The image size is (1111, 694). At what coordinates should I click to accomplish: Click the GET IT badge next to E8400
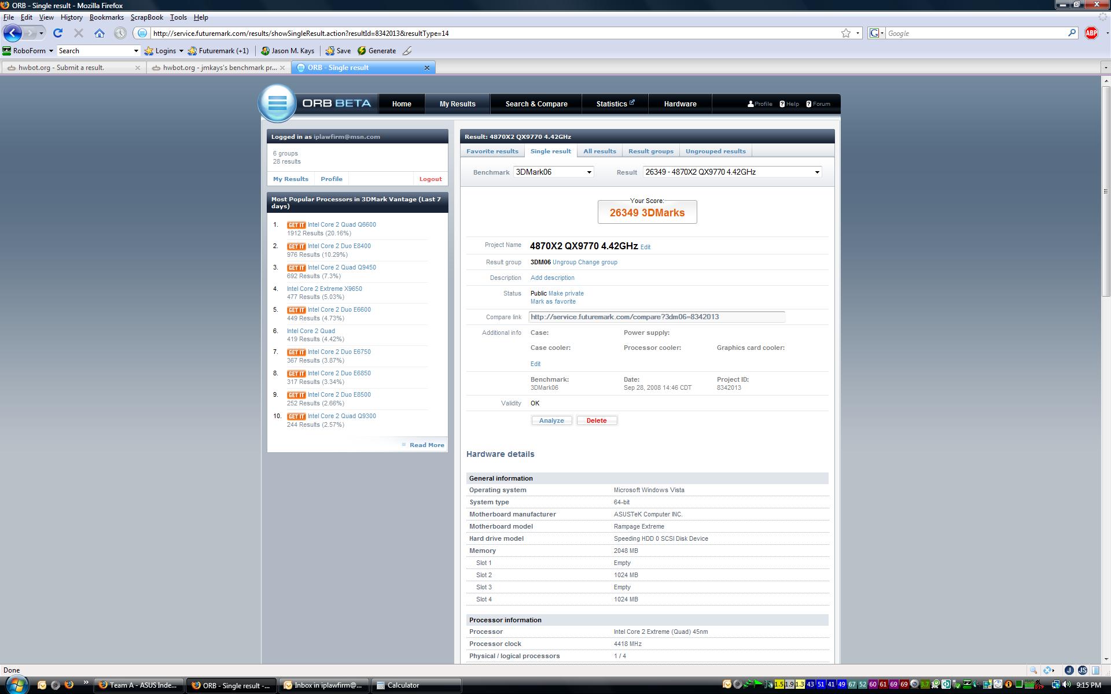pos(296,246)
